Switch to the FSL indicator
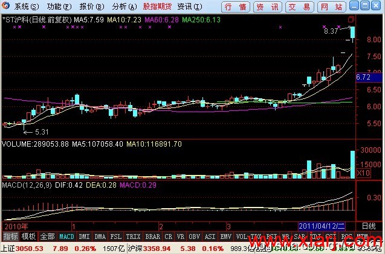Screen dimensions: 385x254 click(x=115, y=237)
